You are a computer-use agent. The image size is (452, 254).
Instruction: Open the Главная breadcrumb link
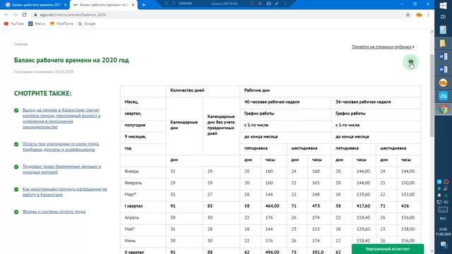[20, 44]
